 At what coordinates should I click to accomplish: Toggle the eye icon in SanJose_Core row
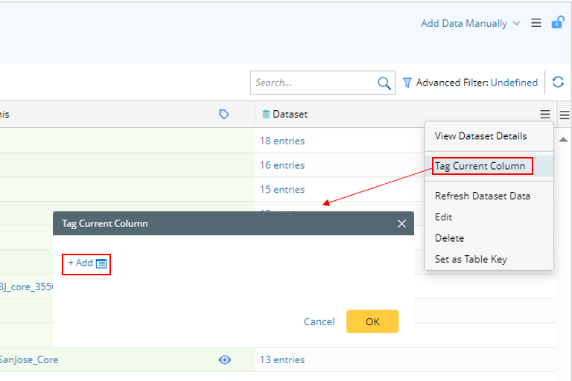pyautogui.click(x=225, y=360)
